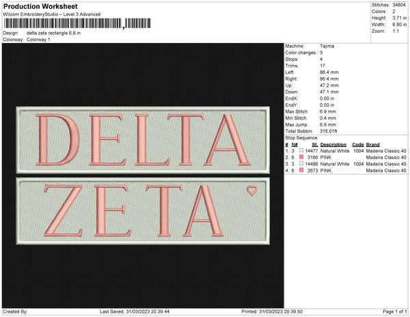Click 'Printed: 31/03/2023 20.39.50' footer text

(x=272, y=312)
